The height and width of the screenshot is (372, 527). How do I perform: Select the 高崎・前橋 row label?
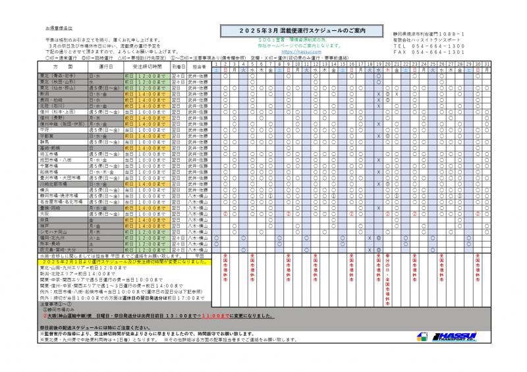pyautogui.click(x=63, y=148)
